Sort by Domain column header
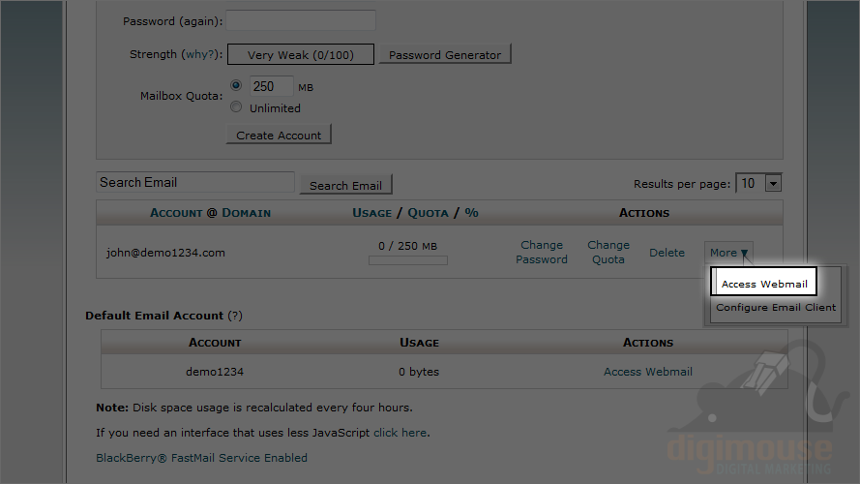This screenshot has width=860, height=484. pyautogui.click(x=247, y=213)
